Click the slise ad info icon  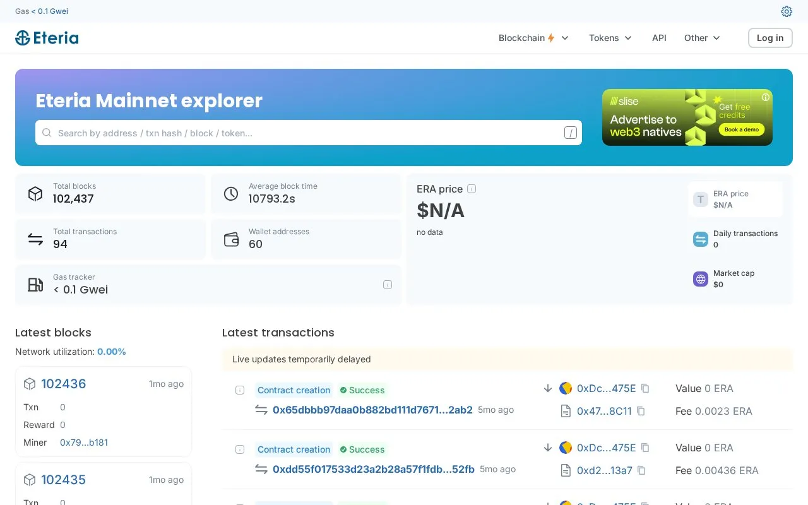tap(766, 97)
